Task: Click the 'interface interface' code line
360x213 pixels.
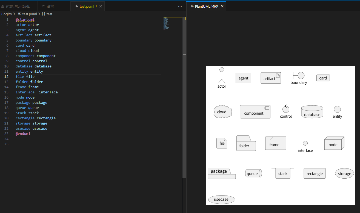Action: coord(37,92)
